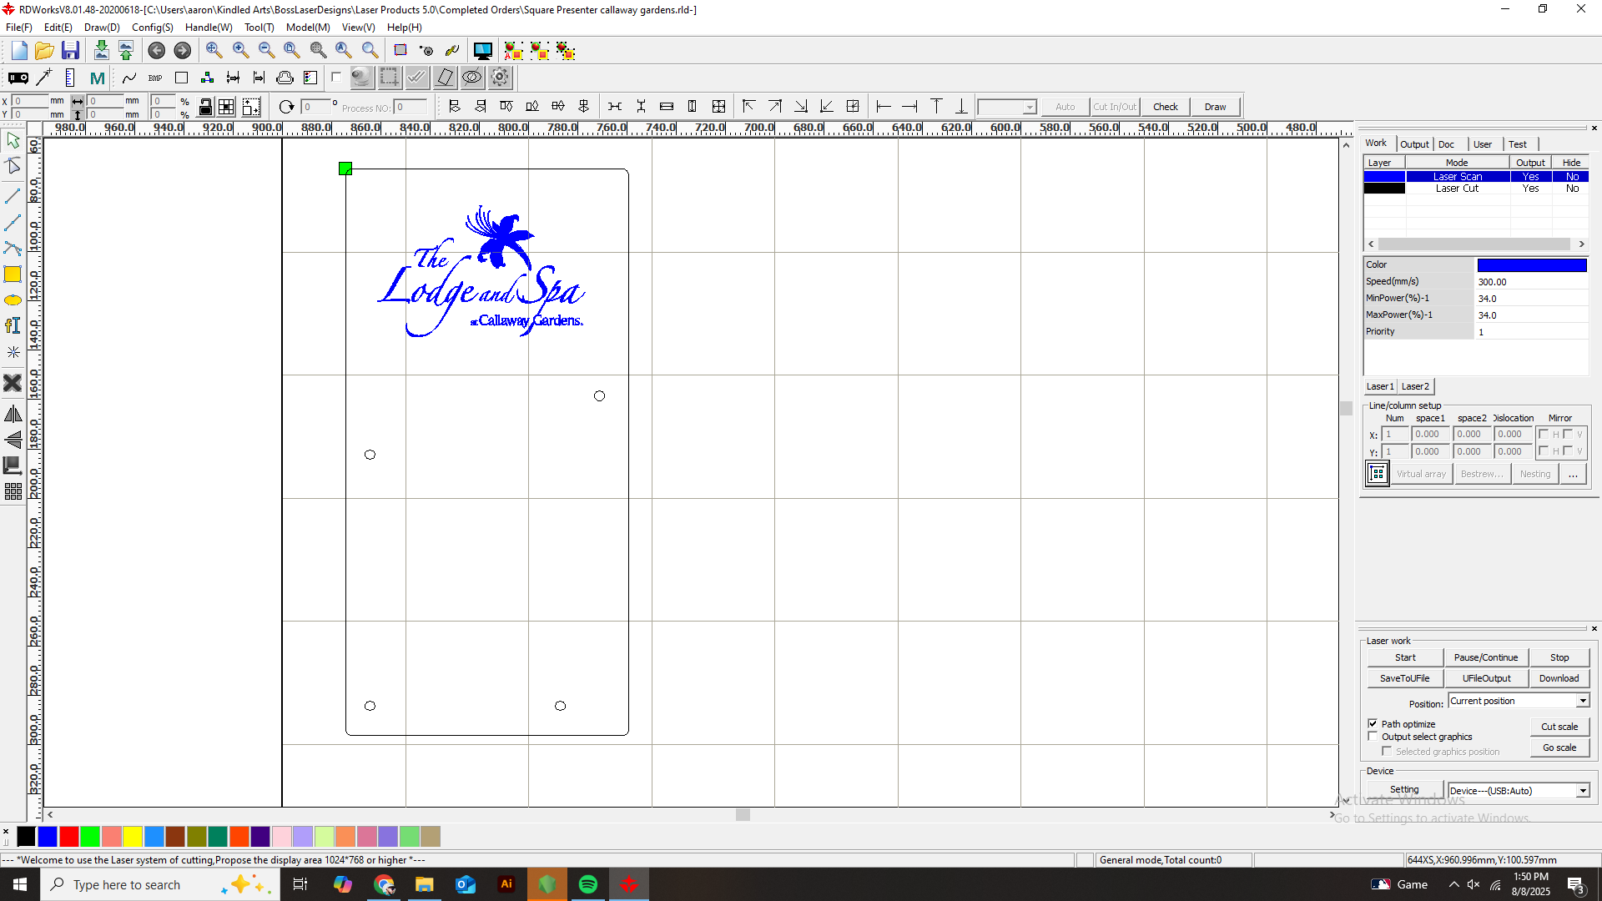Select the arrow pointer tool

coord(13,141)
